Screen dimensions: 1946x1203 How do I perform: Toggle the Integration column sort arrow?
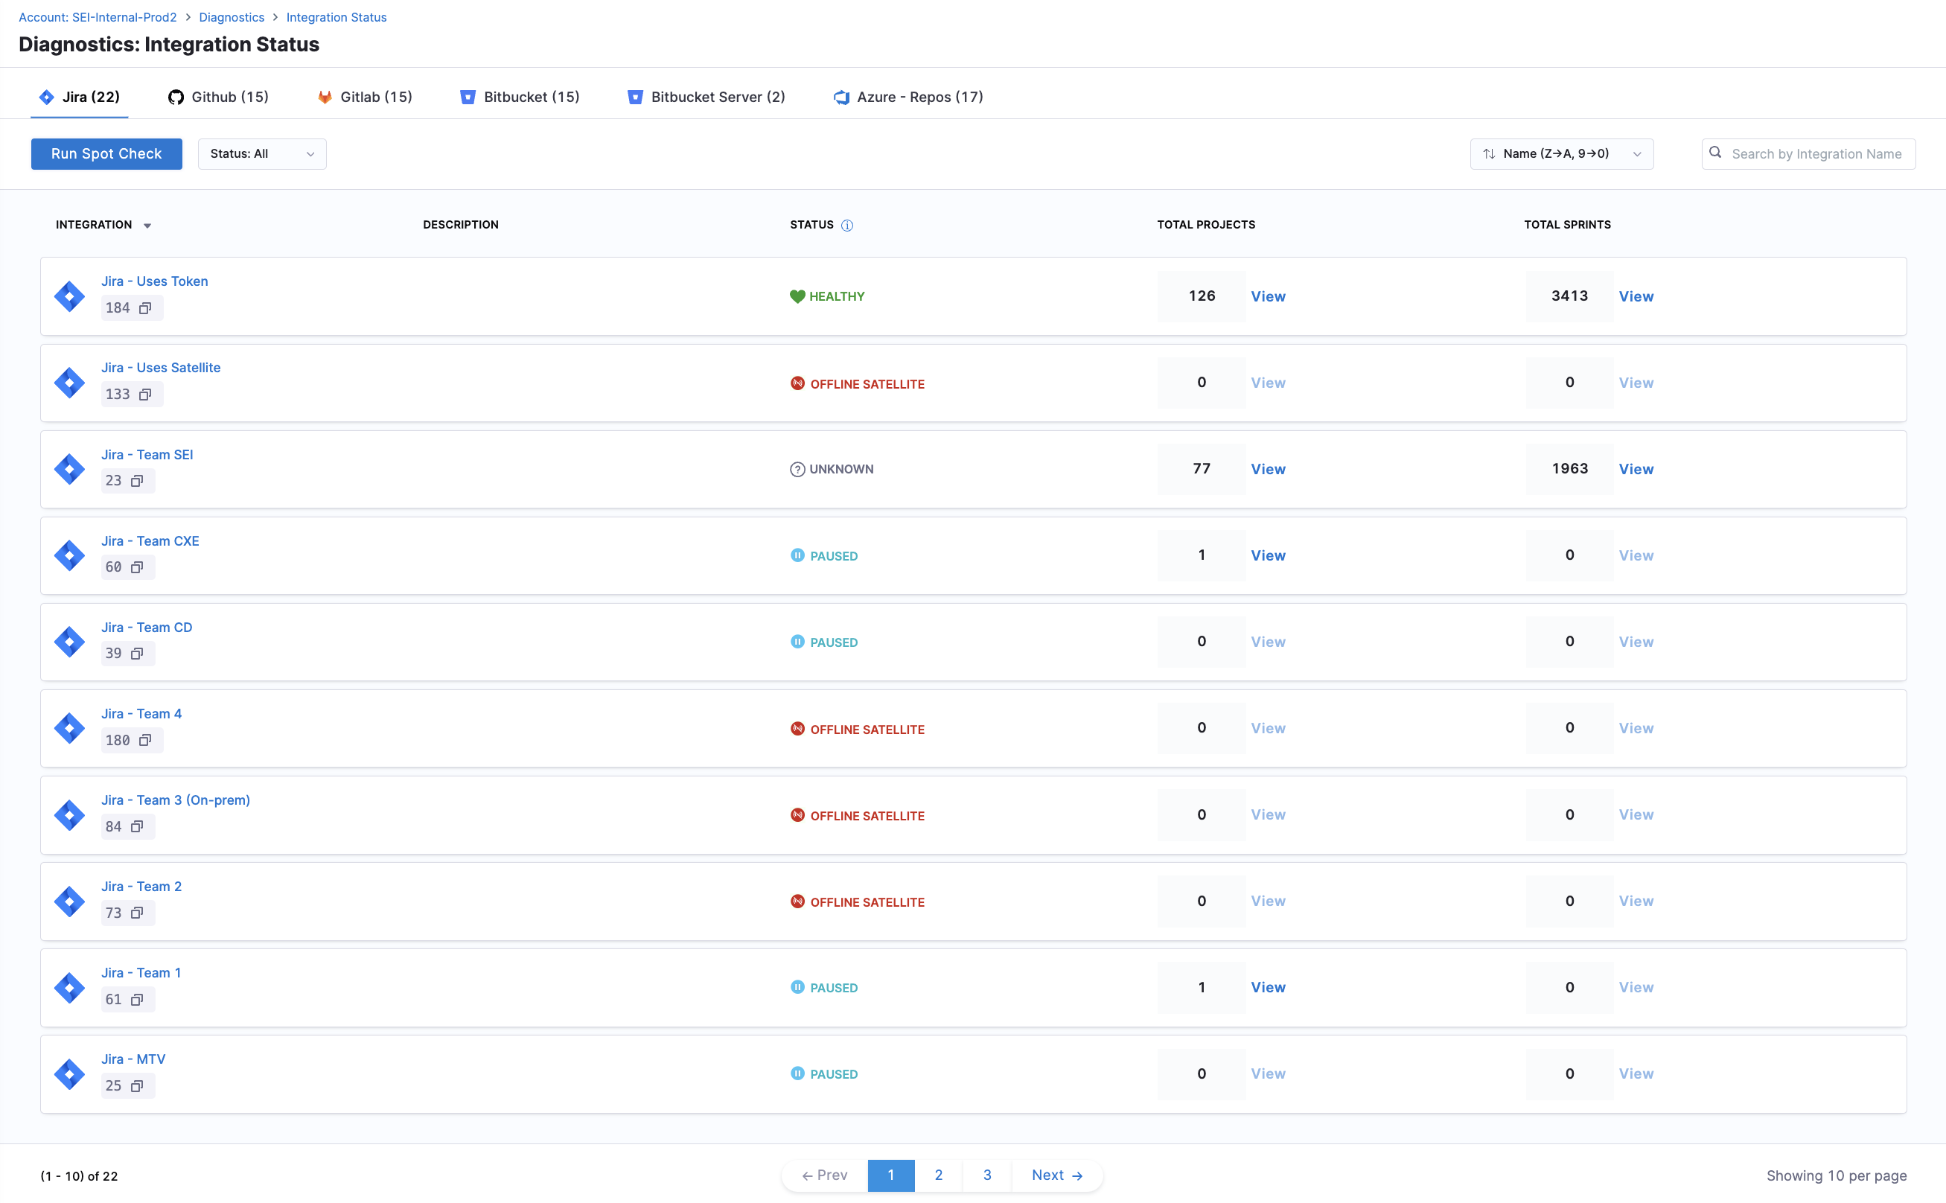(148, 225)
